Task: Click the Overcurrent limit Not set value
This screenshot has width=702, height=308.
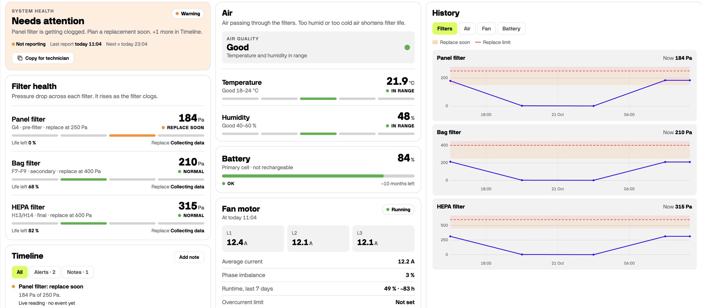Action: 405,302
